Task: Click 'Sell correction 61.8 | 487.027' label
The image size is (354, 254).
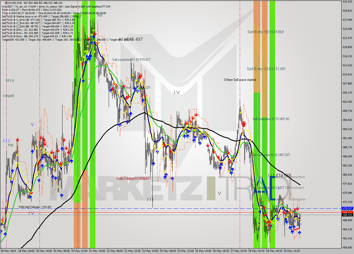Action: point(271,155)
